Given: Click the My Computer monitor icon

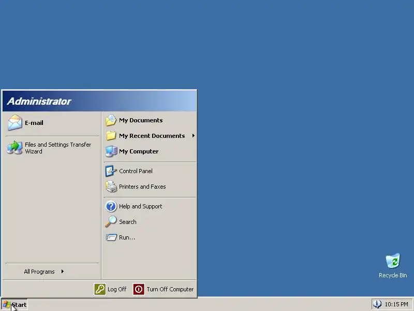Looking at the screenshot, I should [x=111, y=151].
